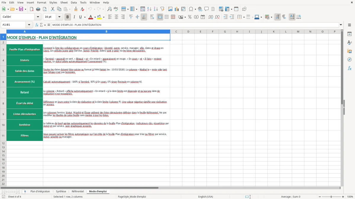The width and height of the screenshot is (355, 199).
Task: Apply font color red swatch
Action: pyautogui.click(x=91, y=17)
